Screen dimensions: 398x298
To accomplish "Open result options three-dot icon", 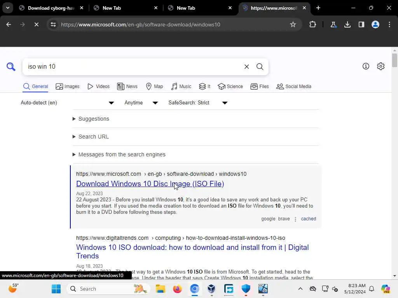I will click(x=295, y=219).
